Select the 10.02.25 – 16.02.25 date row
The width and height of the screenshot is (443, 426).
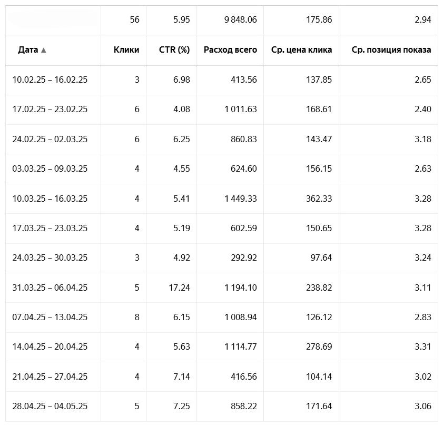[x=50, y=80]
